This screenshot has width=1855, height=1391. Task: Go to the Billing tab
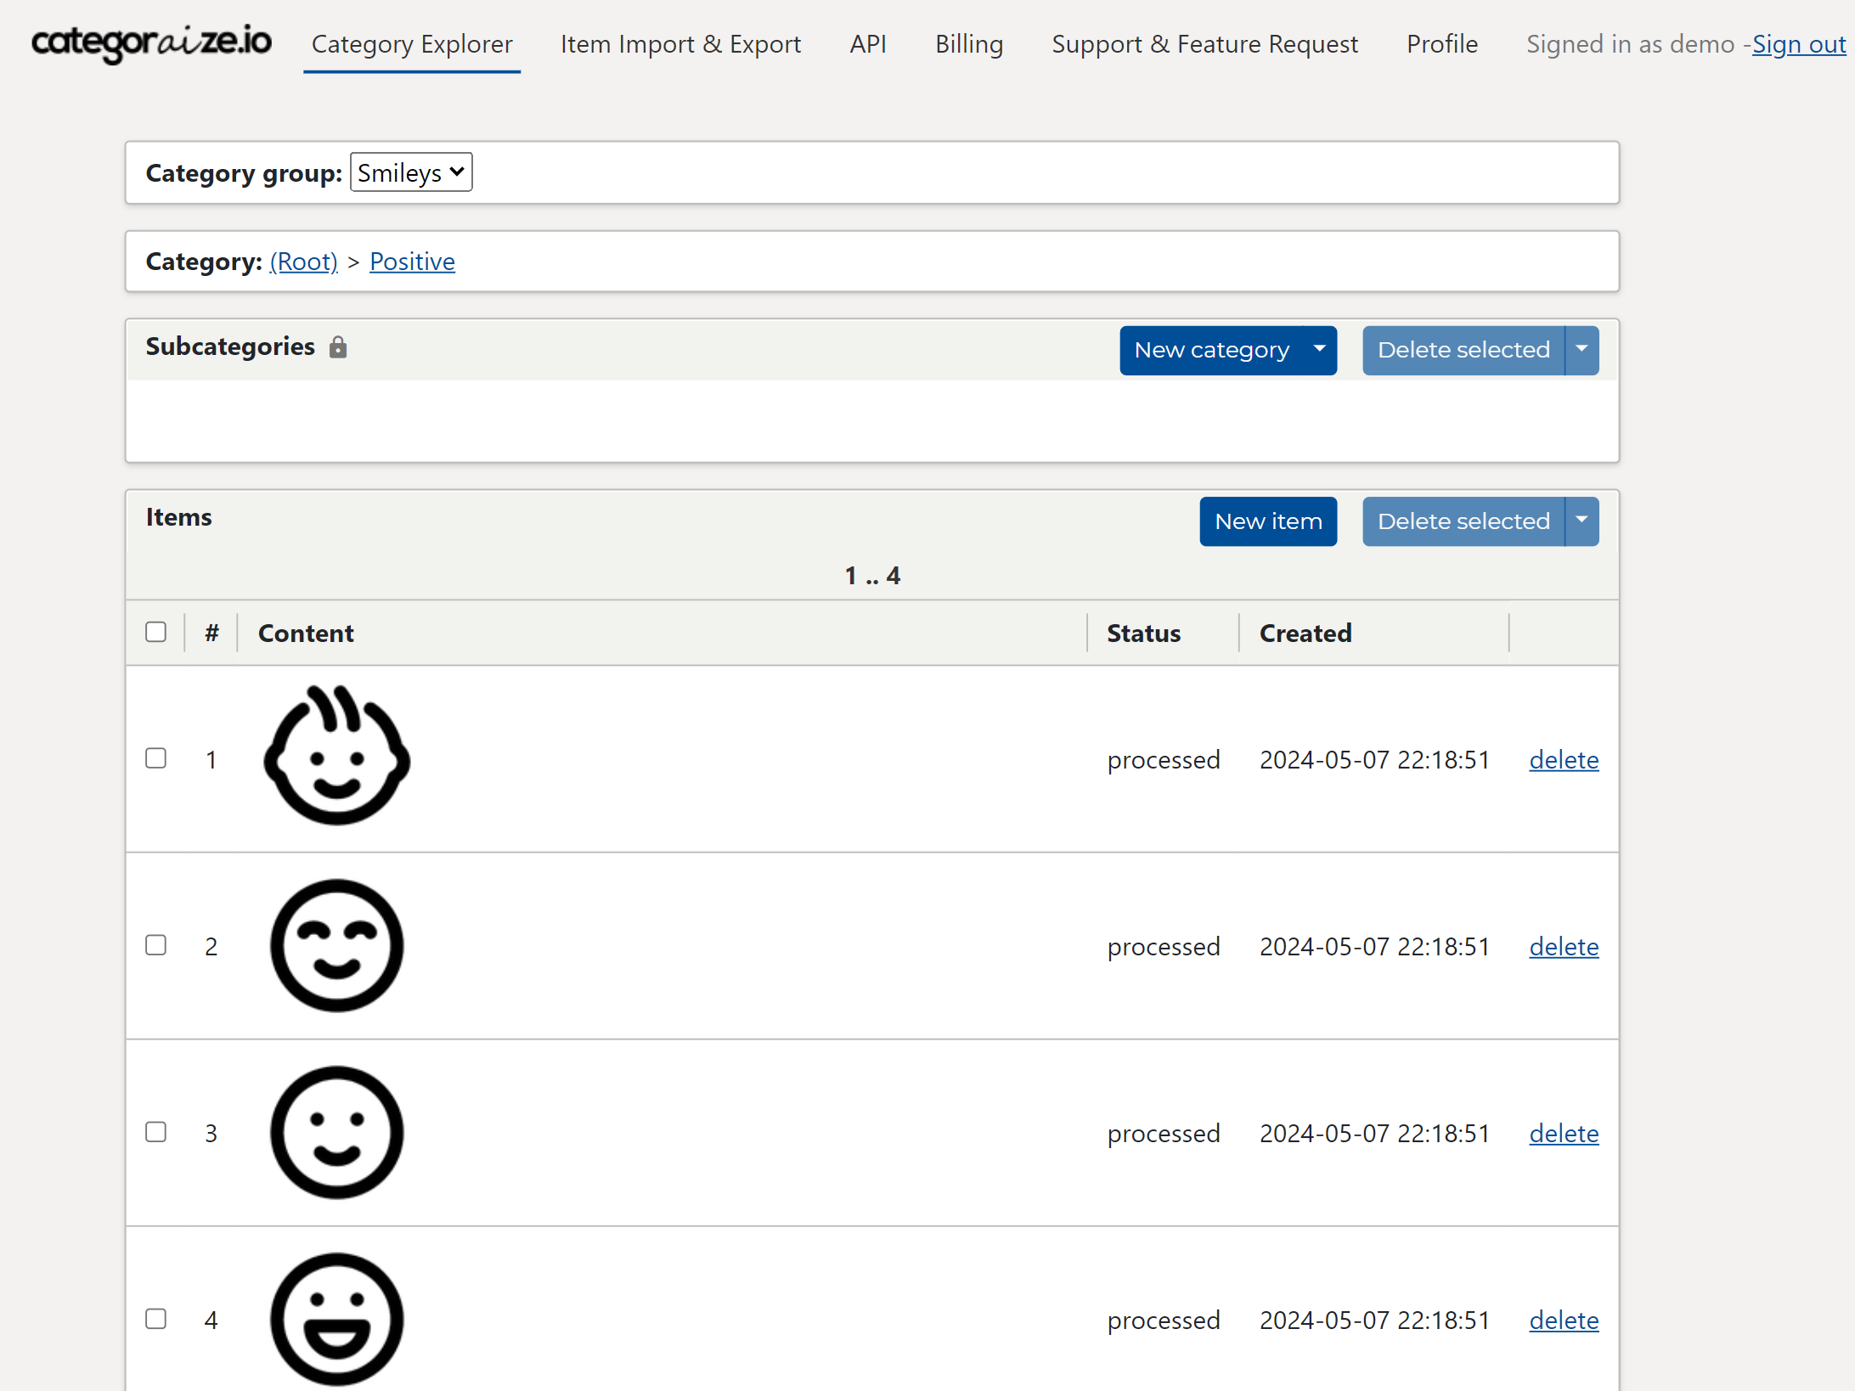click(969, 44)
